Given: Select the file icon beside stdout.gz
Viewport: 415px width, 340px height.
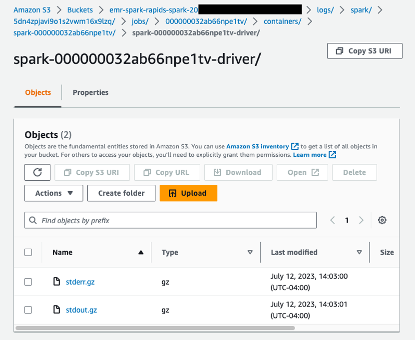Looking at the screenshot, I should click(x=57, y=310).
